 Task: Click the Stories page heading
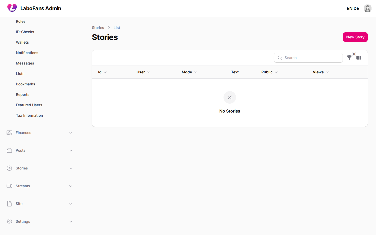(105, 37)
